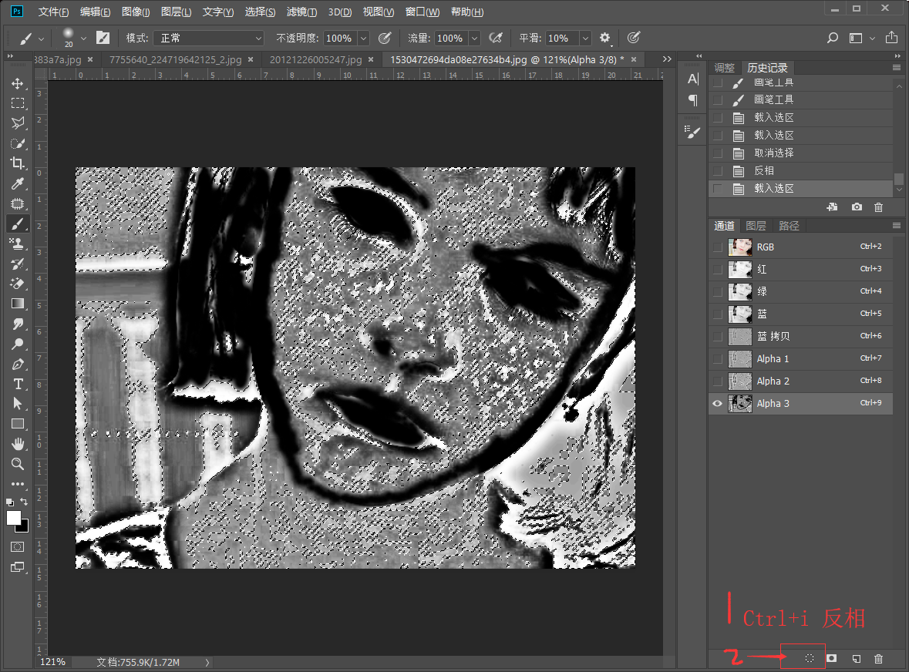Viewport: 909px width, 672px height.
Task: Select the Horizontal Type tool
Action: (17, 384)
